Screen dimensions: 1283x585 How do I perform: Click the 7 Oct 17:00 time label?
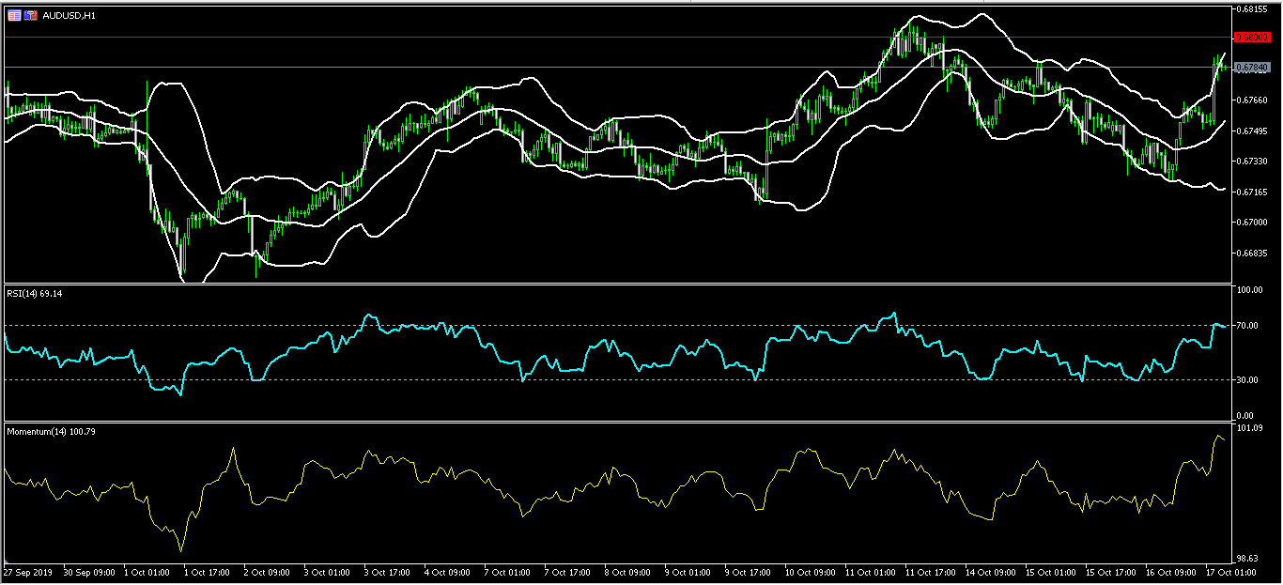click(568, 571)
